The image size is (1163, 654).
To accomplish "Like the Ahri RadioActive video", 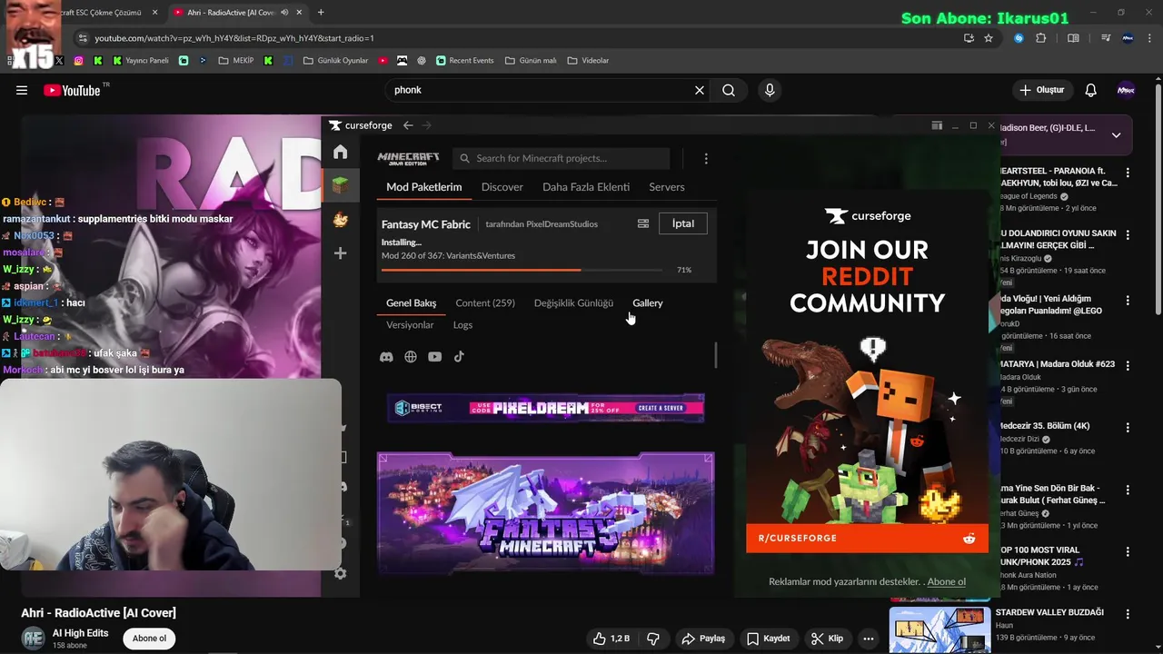I will pos(611,639).
